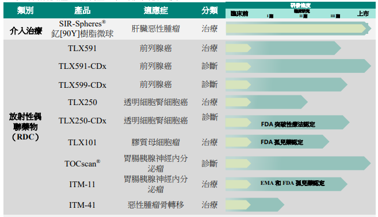Click the TLX591 progress arrow bar
This screenshot has height=217, width=378.
point(283,48)
